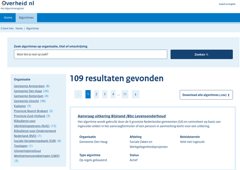The width and height of the screenshot is (240, 170).
Task: Click the next page arrow in pagination
Action: (135, 95)
